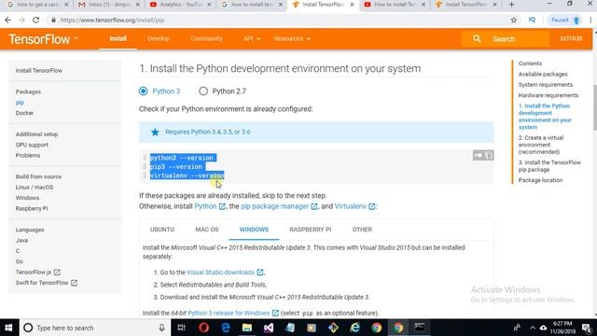This screenshot has width=597, height=336.
Task: Click the TensorFlow logo
Action: point(43,39)
